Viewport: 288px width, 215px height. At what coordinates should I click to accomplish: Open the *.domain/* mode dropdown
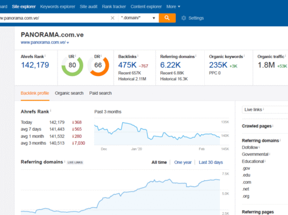point(138,18)
